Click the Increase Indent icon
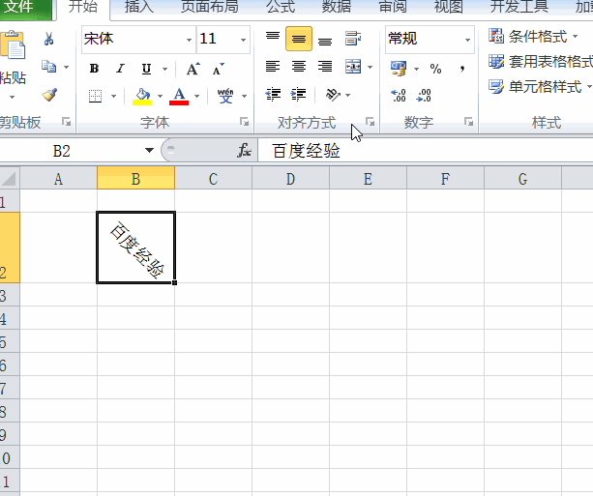593x496 pixels. tap(298, 95)
